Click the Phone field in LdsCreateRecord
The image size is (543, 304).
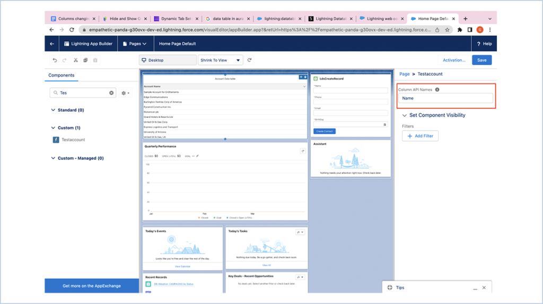tap(351, 102)
